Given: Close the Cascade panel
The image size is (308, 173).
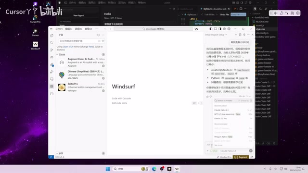Looking at the screenshot, I should point(253,35).
